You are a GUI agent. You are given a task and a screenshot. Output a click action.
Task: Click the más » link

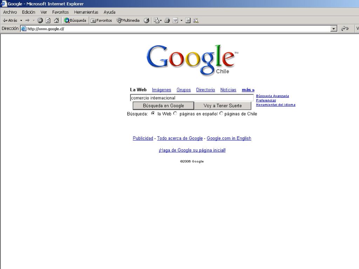[248, 90]
